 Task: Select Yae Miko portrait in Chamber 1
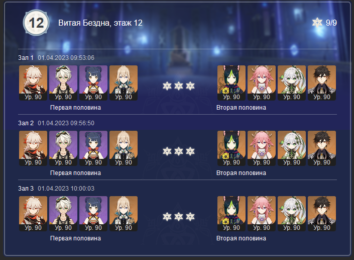tap(262, 83)
